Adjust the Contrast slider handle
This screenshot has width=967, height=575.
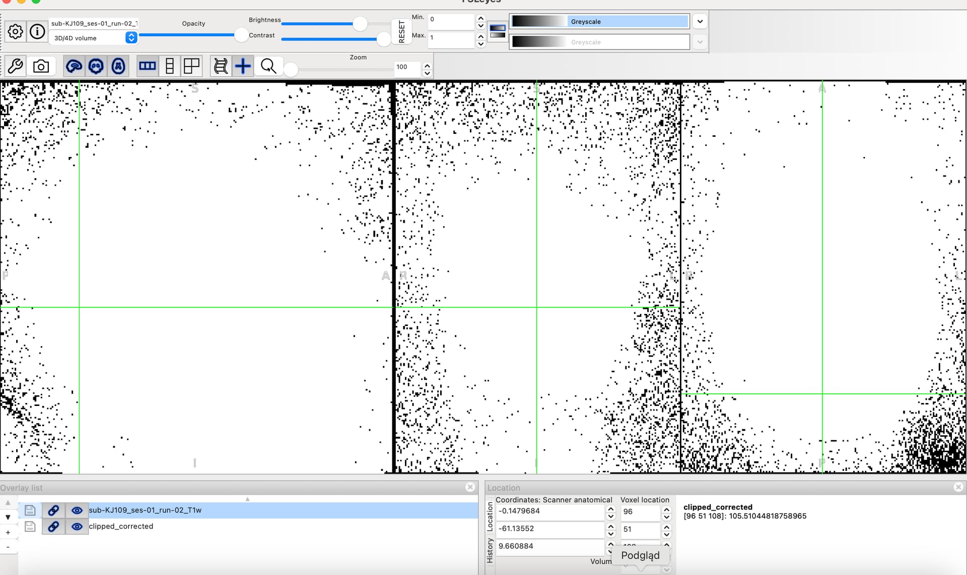(384, 39)
